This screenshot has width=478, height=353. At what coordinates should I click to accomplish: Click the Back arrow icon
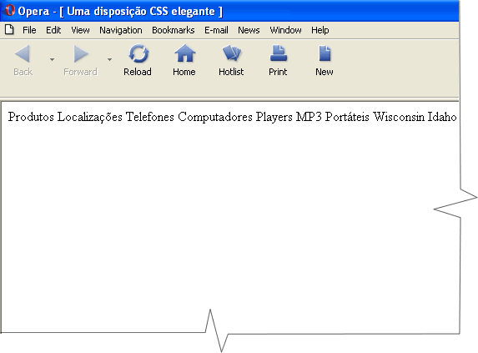[23, 54]
